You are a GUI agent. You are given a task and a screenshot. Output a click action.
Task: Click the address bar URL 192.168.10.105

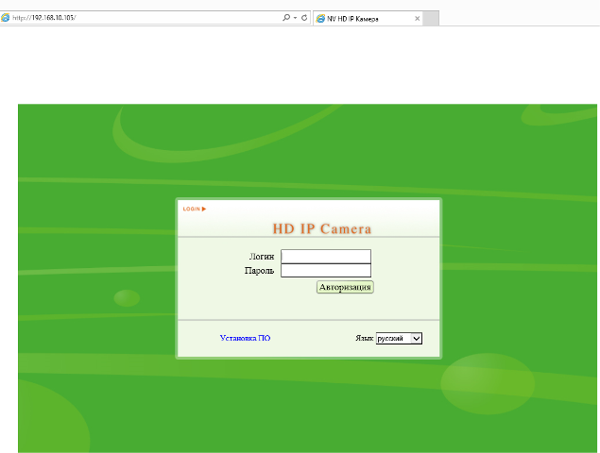(x=44, y=18)
